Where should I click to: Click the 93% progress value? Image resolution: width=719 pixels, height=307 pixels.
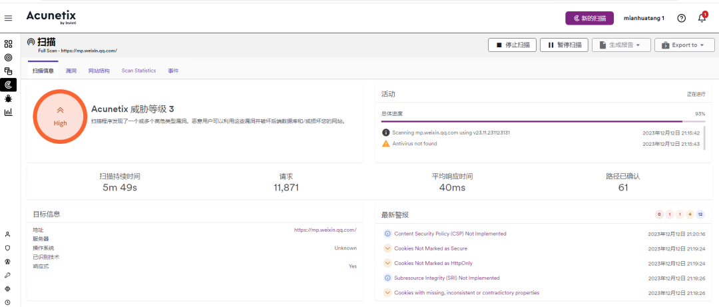click(700, 113)
